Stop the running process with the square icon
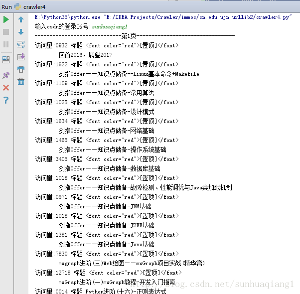This screenshot has width=300, height=294. (6, 32)
